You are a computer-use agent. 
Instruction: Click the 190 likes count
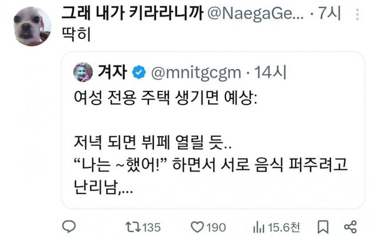click(x=216, y=226)
